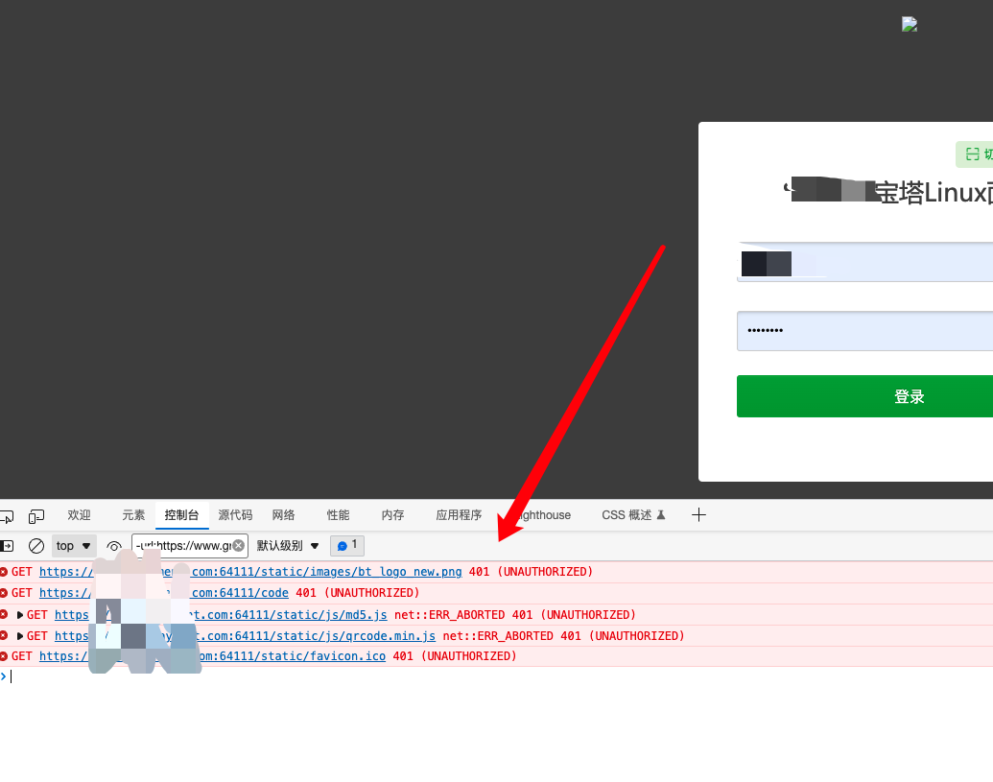Open the 性能 tab

[338, 515]
